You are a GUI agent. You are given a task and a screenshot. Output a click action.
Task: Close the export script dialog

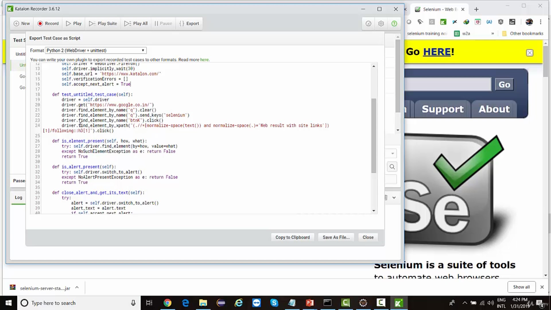click(368, 237)
